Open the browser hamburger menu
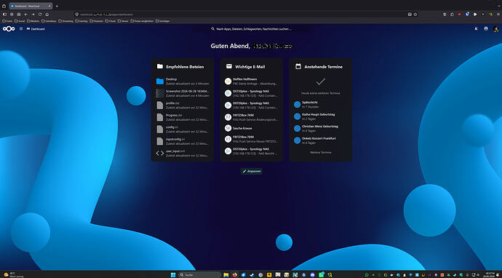The height and width of the screenshot is (278, 502). click(x=498, y=15)
